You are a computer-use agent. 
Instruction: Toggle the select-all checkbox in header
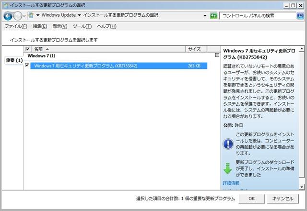28,49
